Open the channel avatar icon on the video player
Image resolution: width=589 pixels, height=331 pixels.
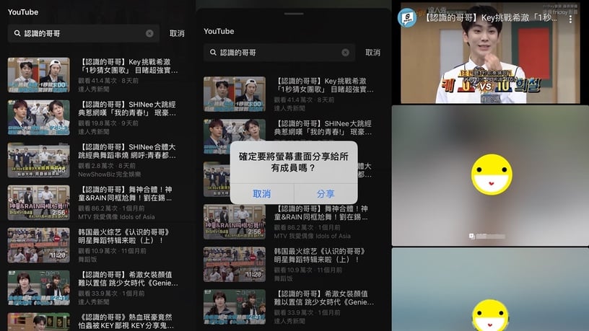pyautogui.click(x=408, y=17)
